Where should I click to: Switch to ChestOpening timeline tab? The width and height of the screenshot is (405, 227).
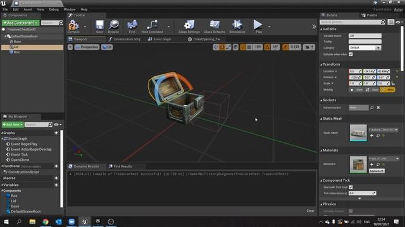[x=204, y=39]
